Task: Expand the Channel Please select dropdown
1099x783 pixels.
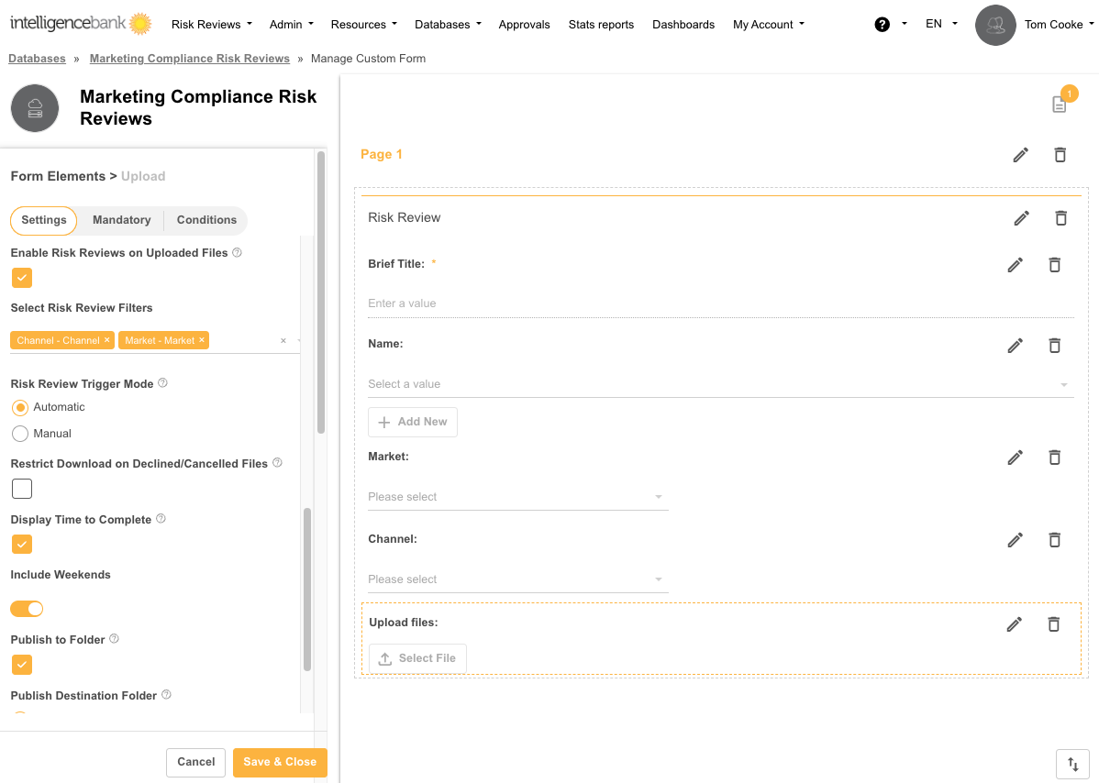Action: pyautogui.click(x=517, y=579)
